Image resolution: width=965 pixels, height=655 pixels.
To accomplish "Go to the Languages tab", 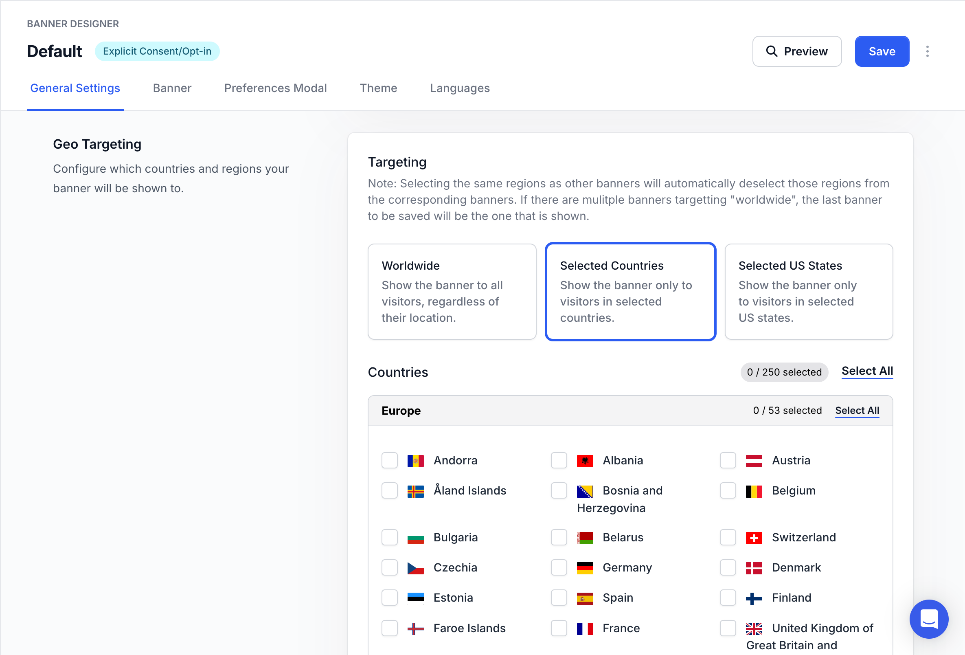I will click(460, 88).
